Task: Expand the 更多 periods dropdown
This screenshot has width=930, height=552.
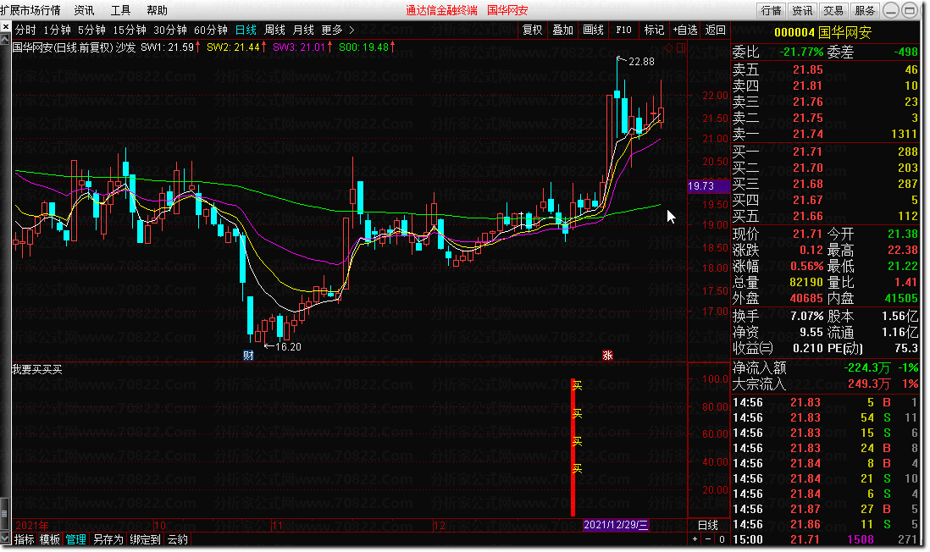Action: 337,30
